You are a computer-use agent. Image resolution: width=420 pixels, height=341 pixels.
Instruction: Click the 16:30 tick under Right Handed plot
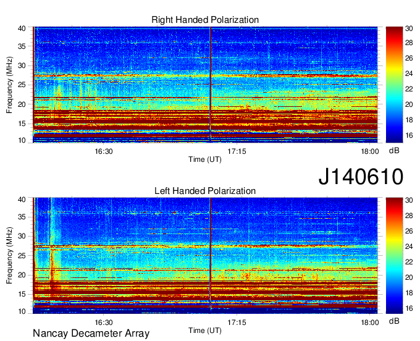click(x=104, y=151)
